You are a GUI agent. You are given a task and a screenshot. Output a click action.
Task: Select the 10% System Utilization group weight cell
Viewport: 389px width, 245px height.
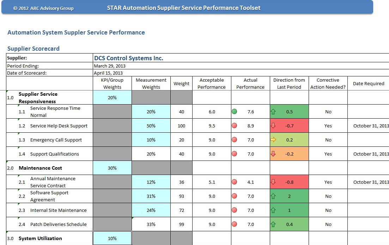[112, 238]
